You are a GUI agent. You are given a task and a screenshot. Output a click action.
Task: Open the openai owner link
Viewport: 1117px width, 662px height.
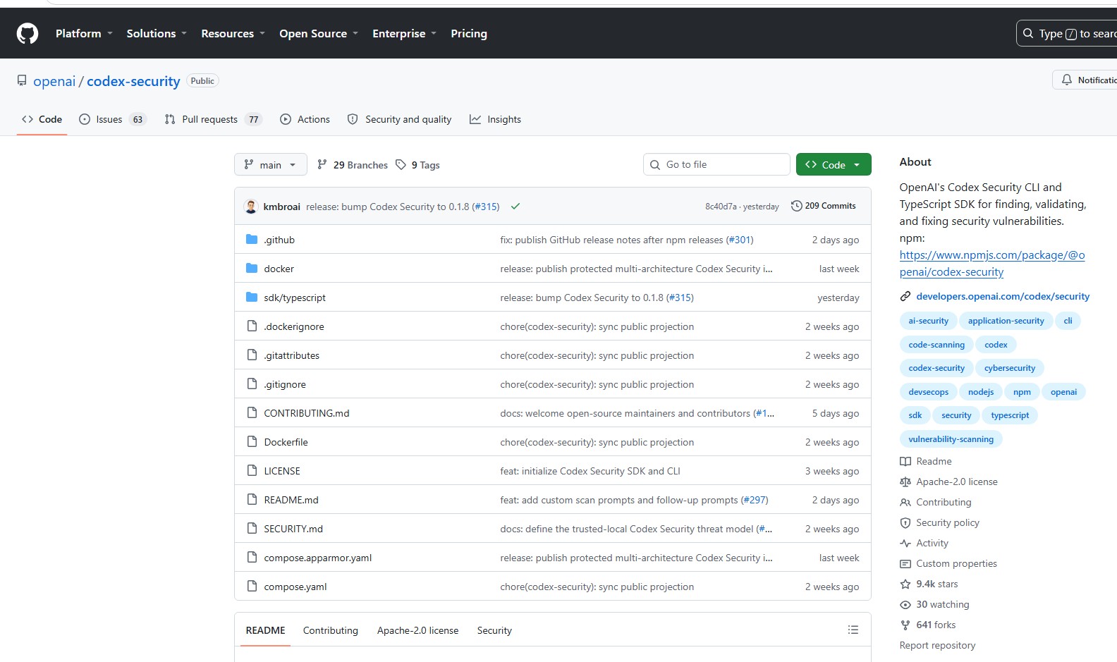54,81
